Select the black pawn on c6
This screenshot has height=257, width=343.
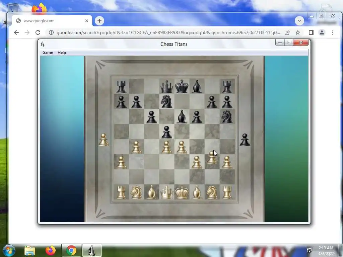pyautogui.click(x=152, y=117)
